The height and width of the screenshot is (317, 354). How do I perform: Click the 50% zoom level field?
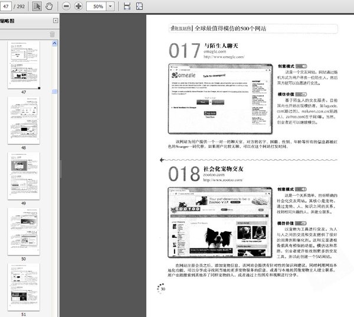tap(96, 7)
